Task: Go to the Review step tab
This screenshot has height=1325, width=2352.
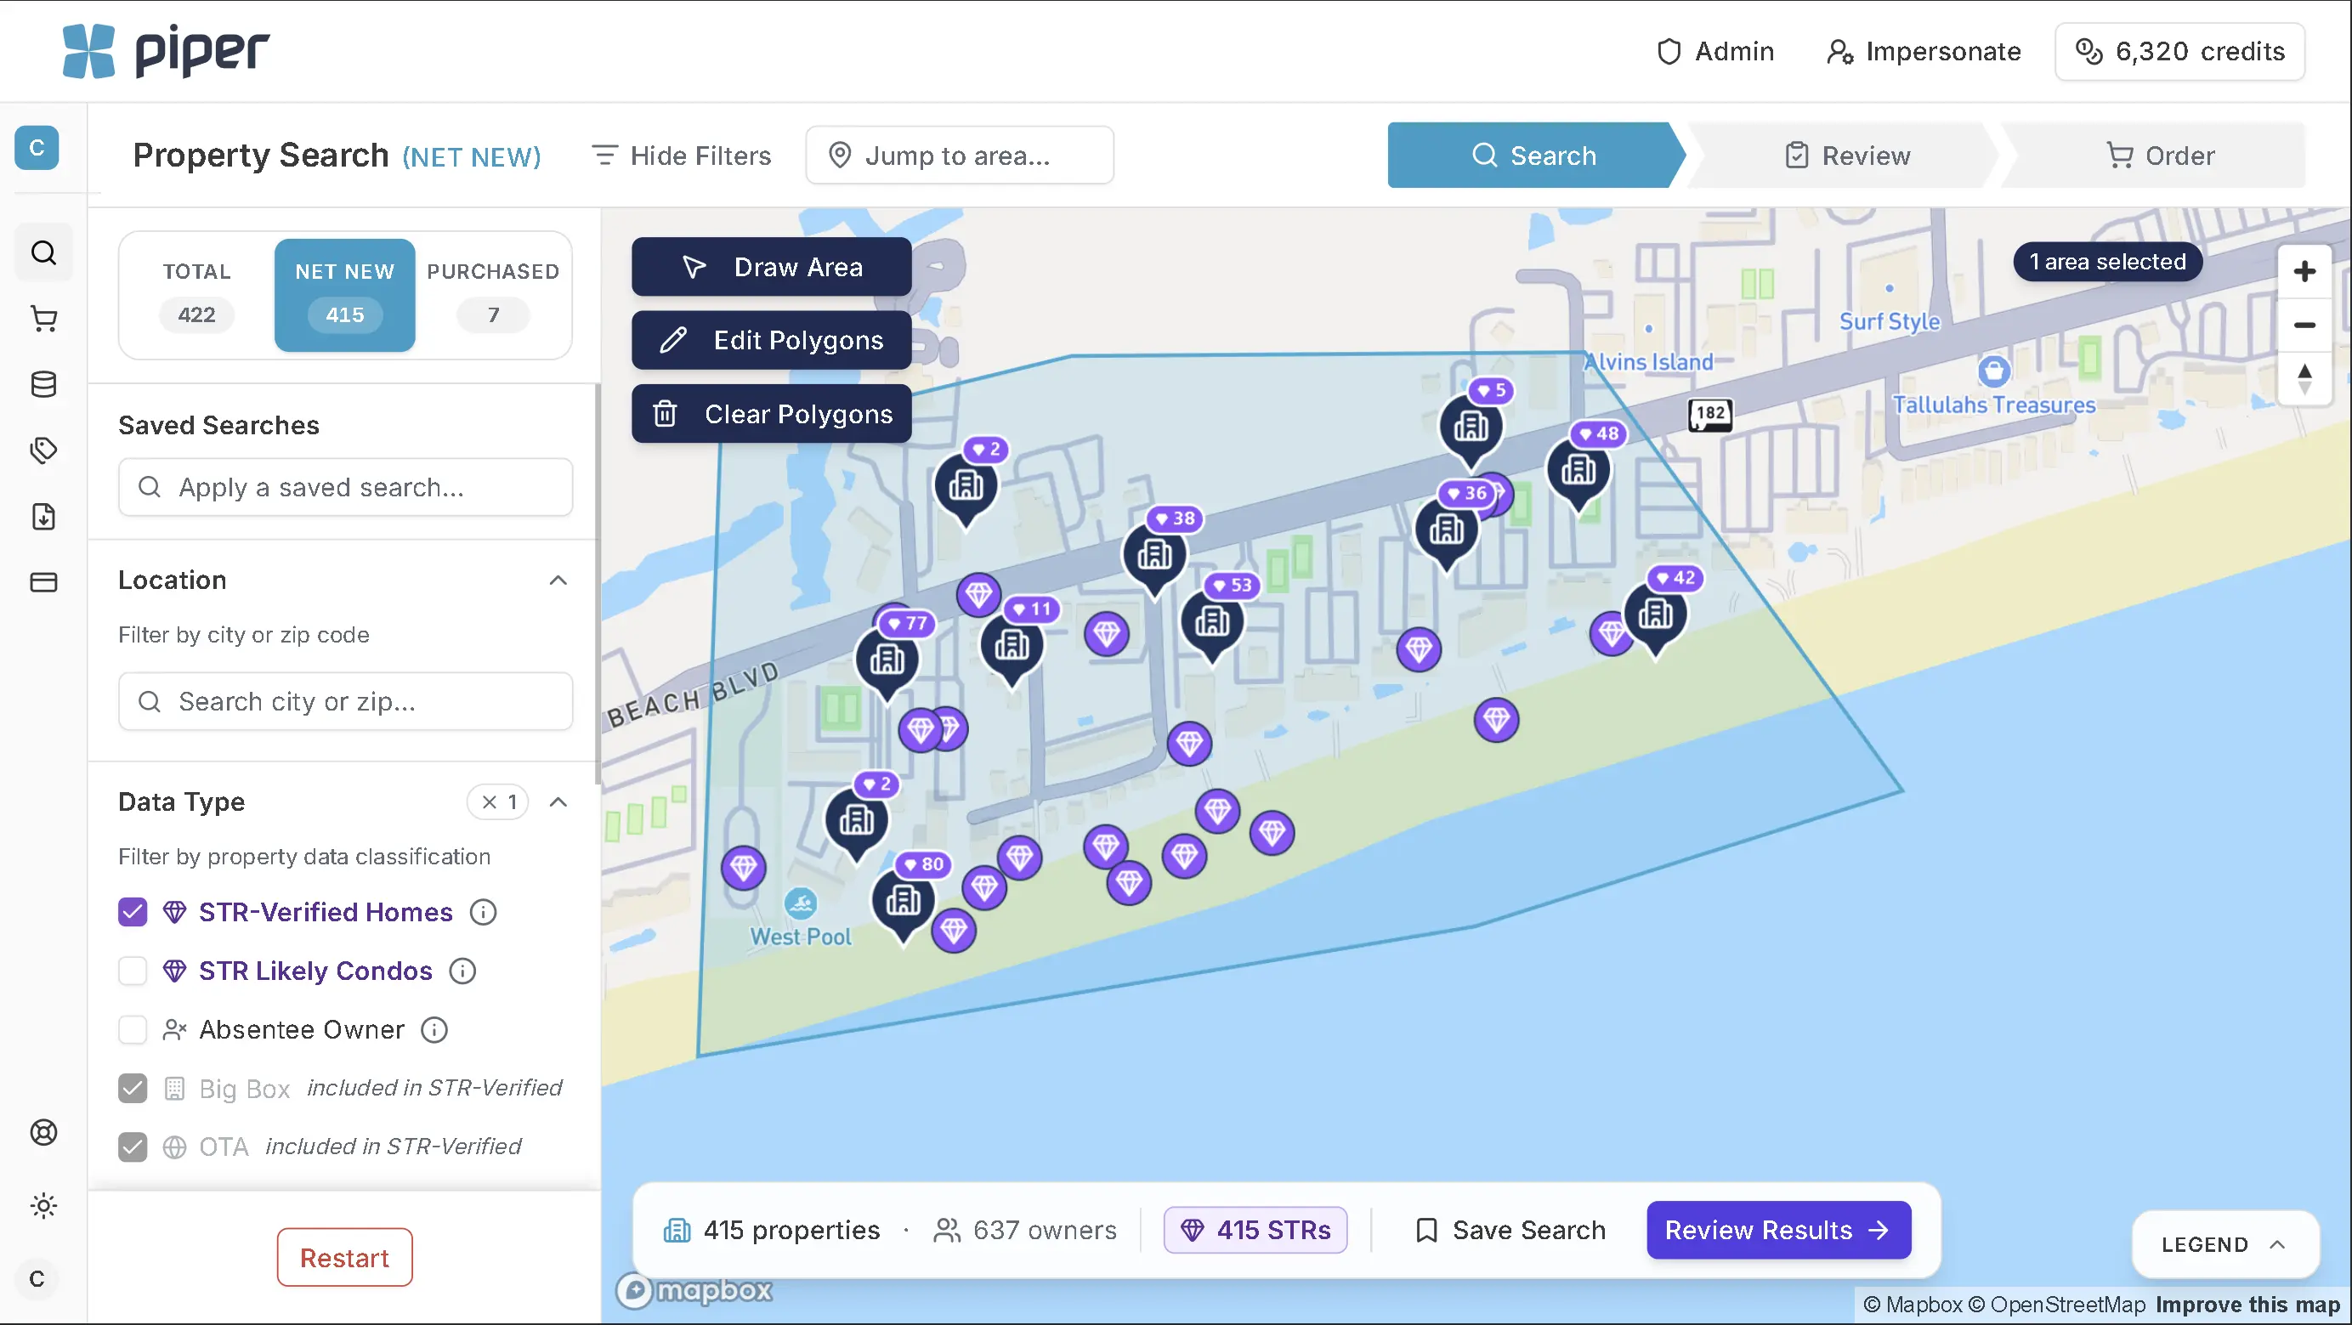Action: pos(1847,156)
